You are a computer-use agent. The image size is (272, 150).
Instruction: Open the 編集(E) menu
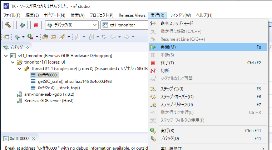point(32,15)
